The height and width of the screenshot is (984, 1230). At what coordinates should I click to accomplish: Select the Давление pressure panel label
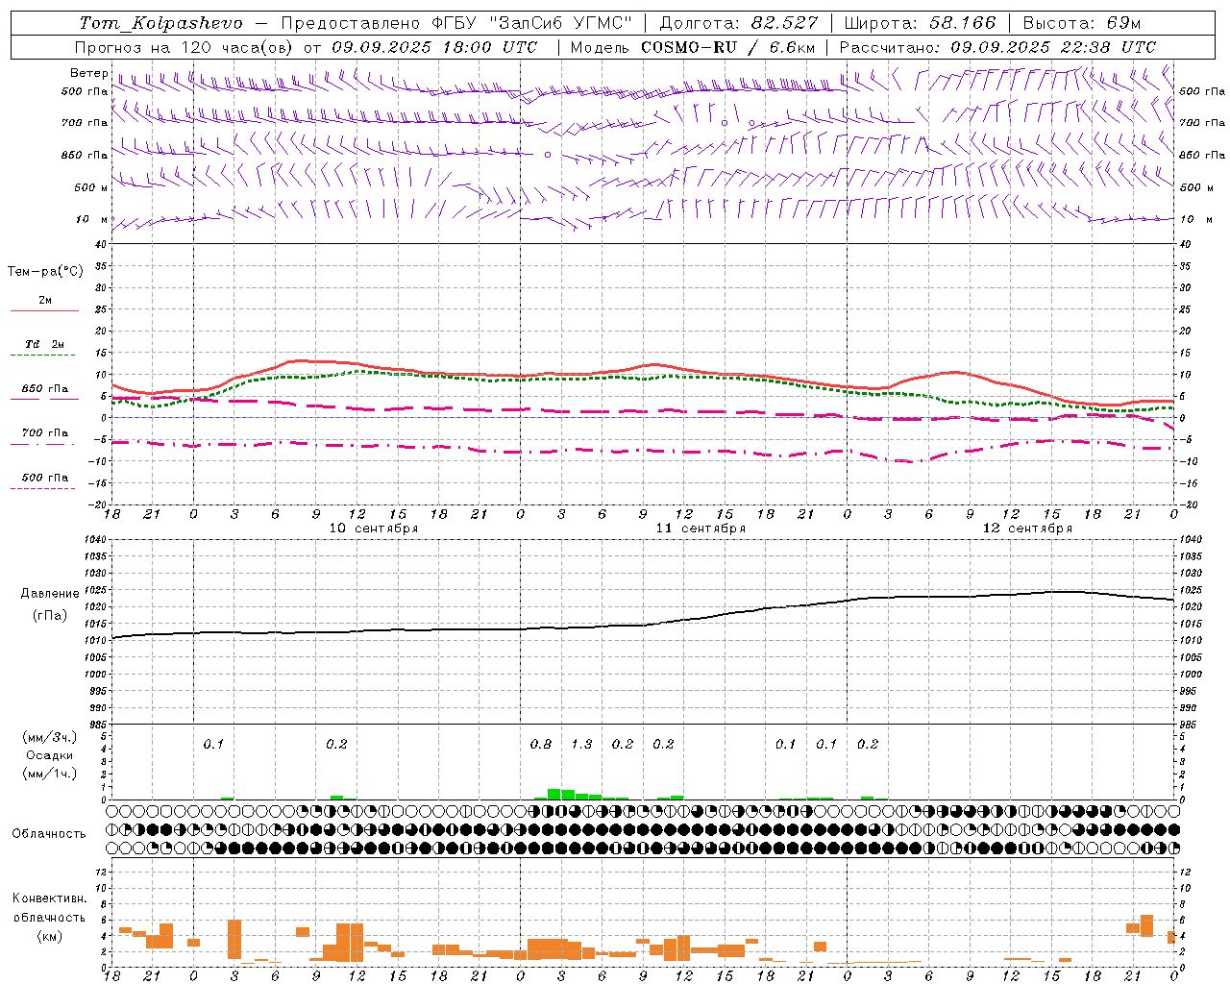[50, 594]
